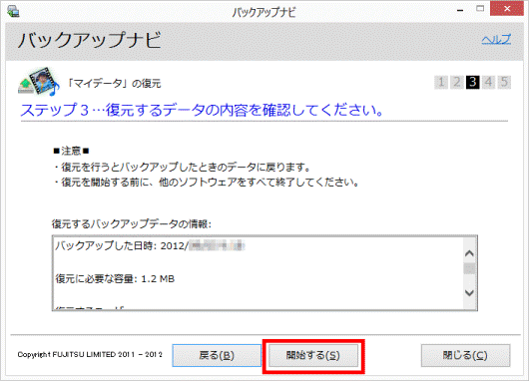Click the ■注意■ label
The width and height of the screenshot is (529, 381).
71,151
